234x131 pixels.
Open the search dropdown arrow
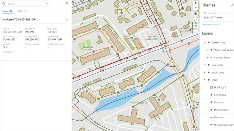[x=47, y=4]
